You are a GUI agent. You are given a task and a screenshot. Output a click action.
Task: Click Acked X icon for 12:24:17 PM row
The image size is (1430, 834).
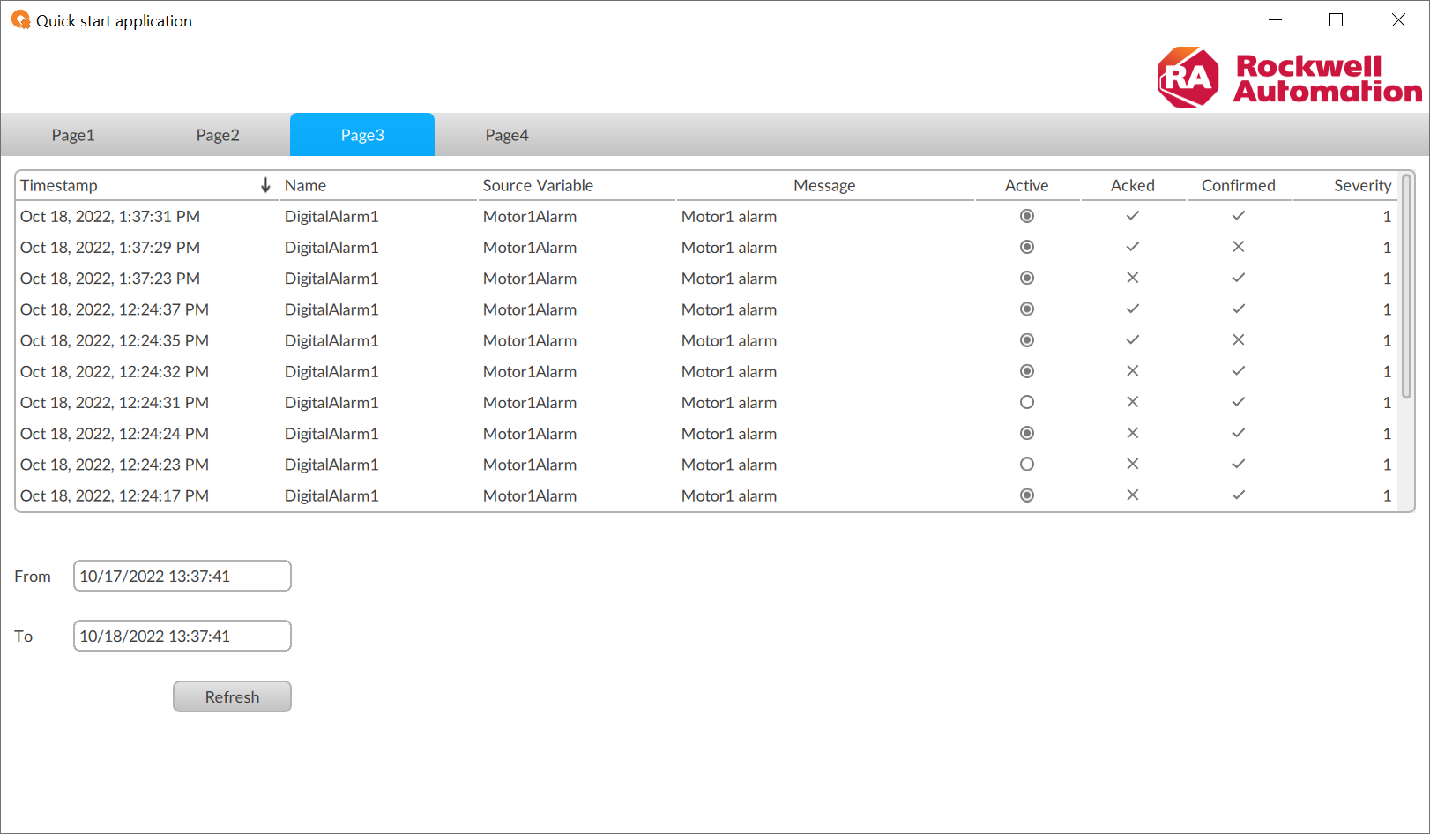(x=1132, y=495)
